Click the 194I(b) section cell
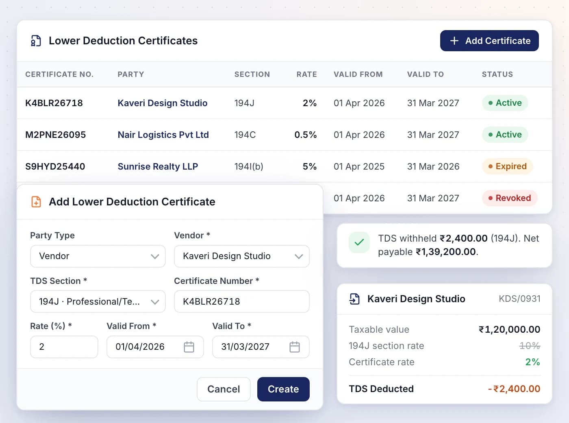569x423 pixels. (249, 166)
